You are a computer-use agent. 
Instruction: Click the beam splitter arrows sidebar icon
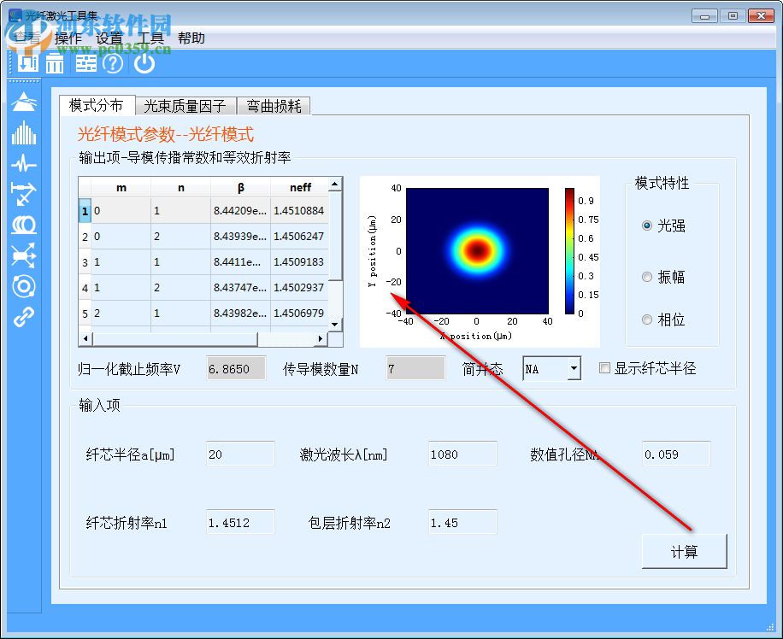23,256
